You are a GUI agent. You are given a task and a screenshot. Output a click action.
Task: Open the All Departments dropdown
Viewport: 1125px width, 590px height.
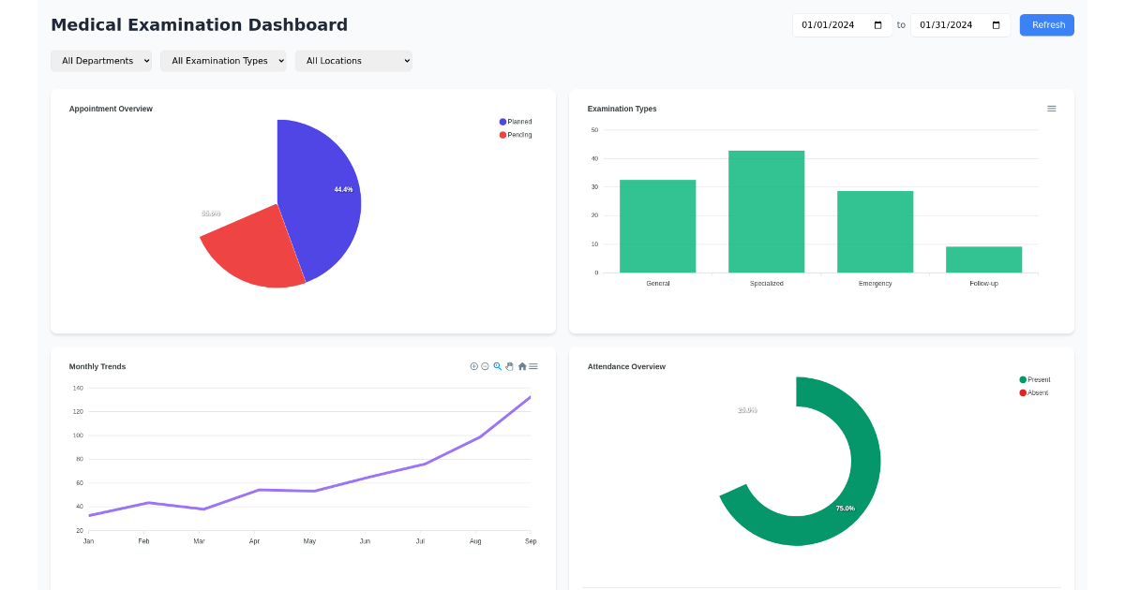(x=101, y=60)
